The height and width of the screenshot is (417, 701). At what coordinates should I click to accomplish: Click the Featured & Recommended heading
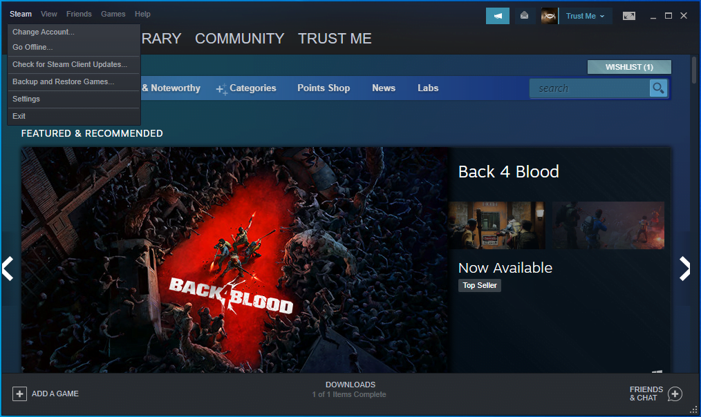pyautogui.click(x=92, y=133)
